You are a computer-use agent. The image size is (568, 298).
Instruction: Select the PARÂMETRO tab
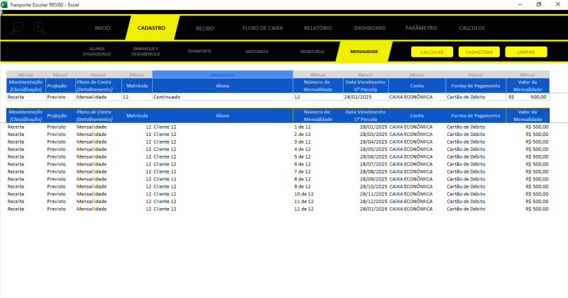point(421,28)
